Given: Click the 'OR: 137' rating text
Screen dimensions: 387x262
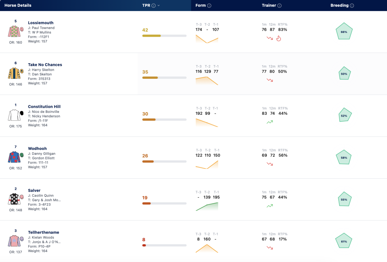Looking at the screenshot, I should pyautogui.click(x=15, y=252).
